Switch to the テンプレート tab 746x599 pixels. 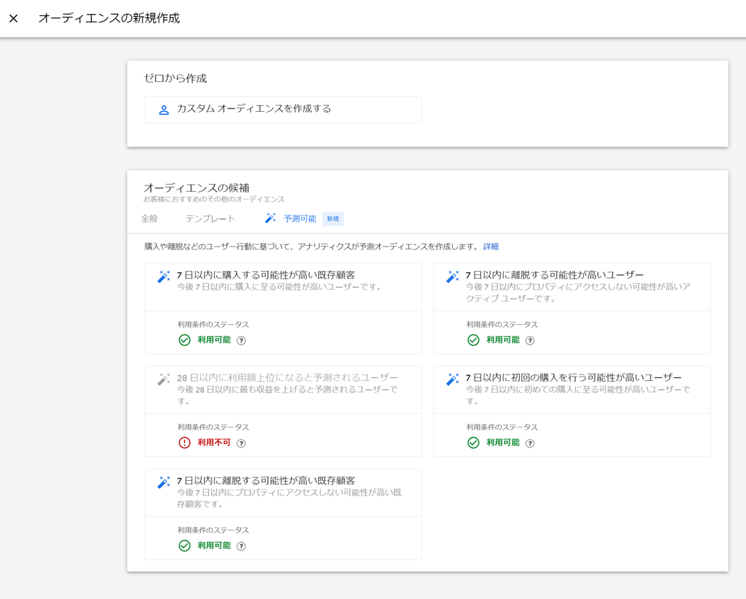(210, 219)
